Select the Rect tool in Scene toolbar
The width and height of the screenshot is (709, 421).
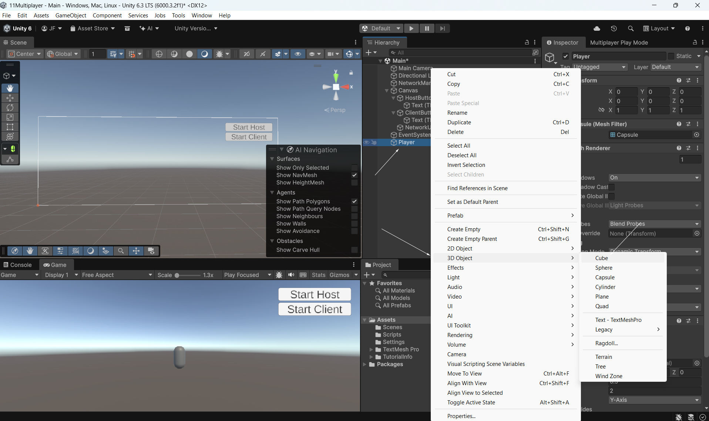(x=10, y=127)
